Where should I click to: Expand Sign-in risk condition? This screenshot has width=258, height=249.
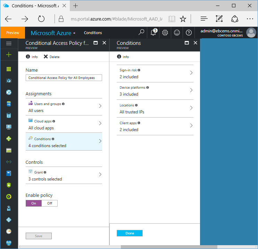[x=155, y=73]
